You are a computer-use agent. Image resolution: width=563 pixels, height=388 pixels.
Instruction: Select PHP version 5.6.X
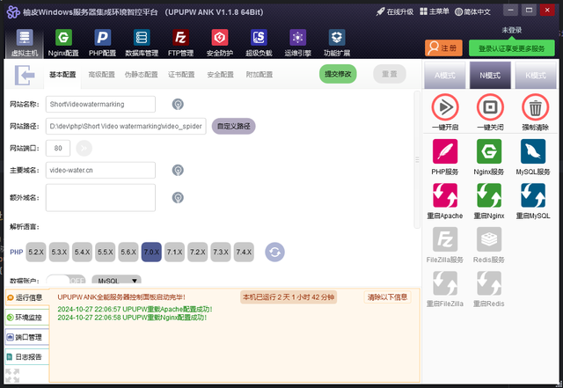[x=128, y=252]
